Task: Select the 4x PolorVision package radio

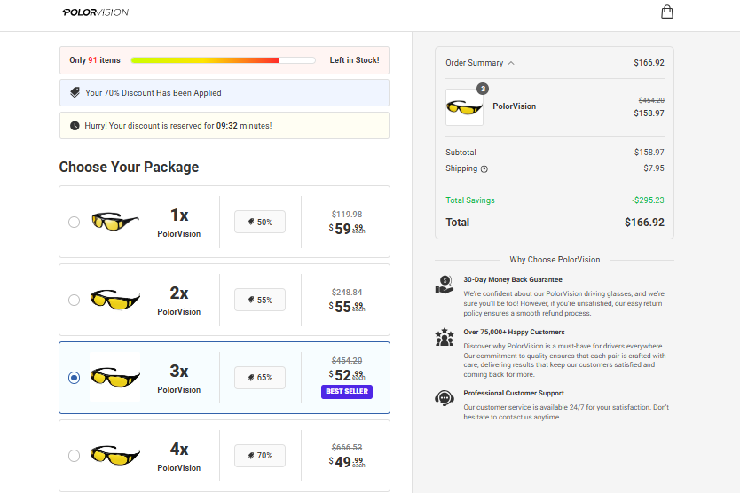Action: 75,456
